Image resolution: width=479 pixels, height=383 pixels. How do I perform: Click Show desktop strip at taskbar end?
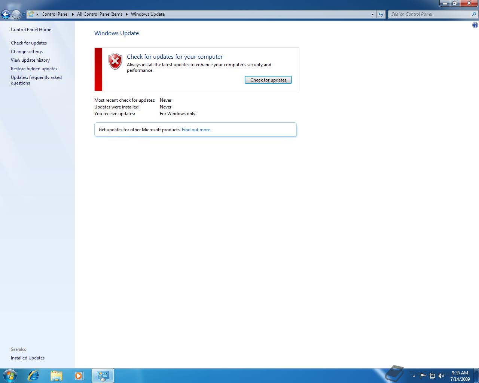[x=476, y=376]
